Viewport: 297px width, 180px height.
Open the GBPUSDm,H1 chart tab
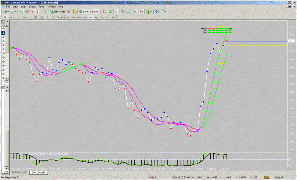(38, 172)
